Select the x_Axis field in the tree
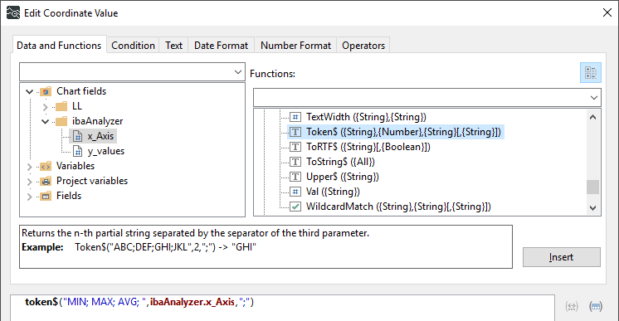This screenshot has height=321, width=619. click(100, 136)
